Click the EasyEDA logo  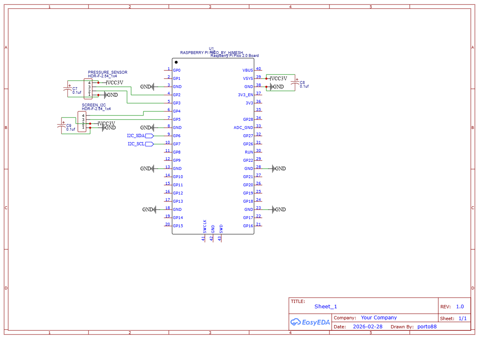click(x=310, y=322)
